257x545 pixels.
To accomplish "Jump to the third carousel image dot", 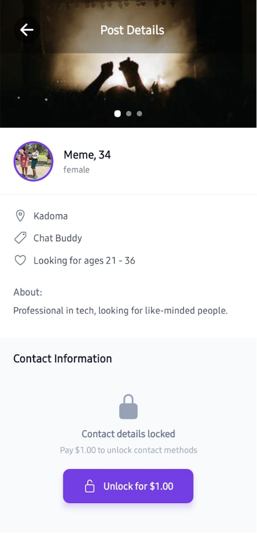I will 139,114.
